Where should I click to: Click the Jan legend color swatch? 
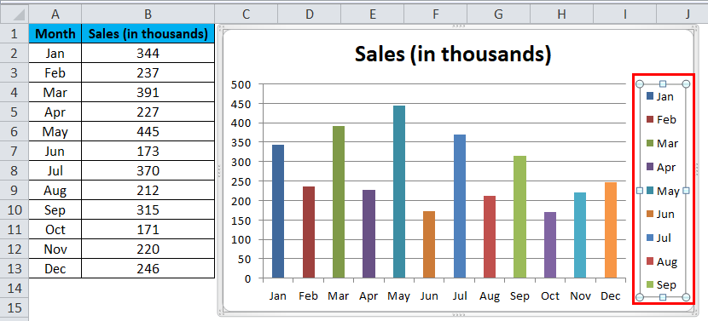[x=650, y=96]
